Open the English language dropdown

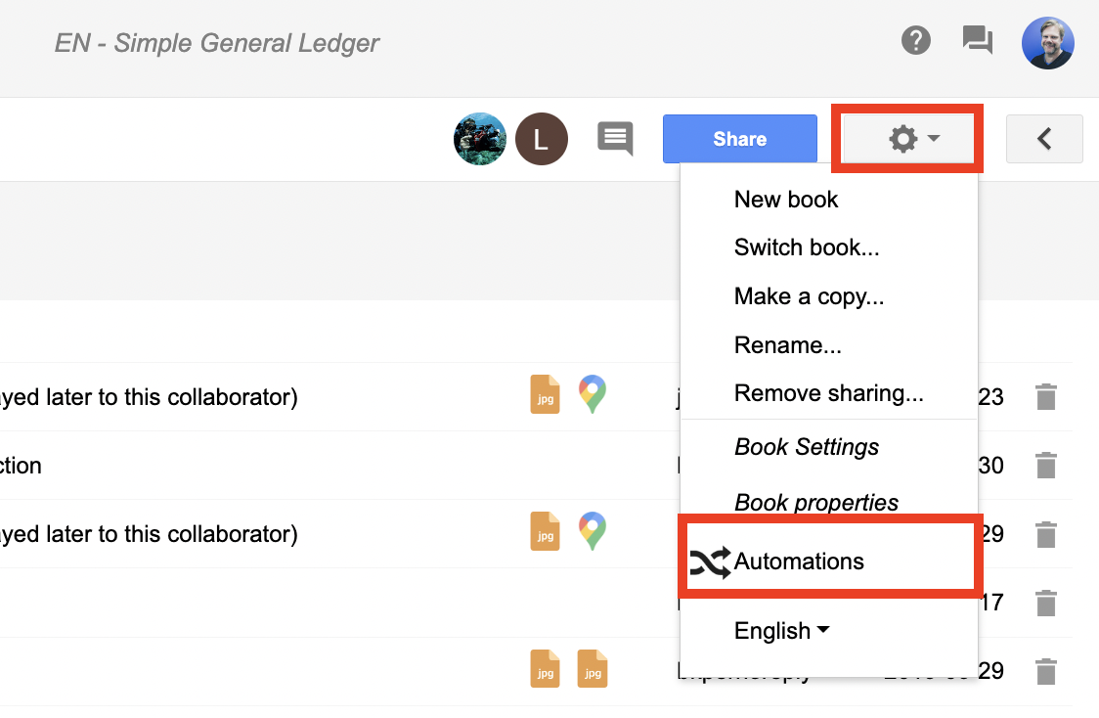coord(780,630)
